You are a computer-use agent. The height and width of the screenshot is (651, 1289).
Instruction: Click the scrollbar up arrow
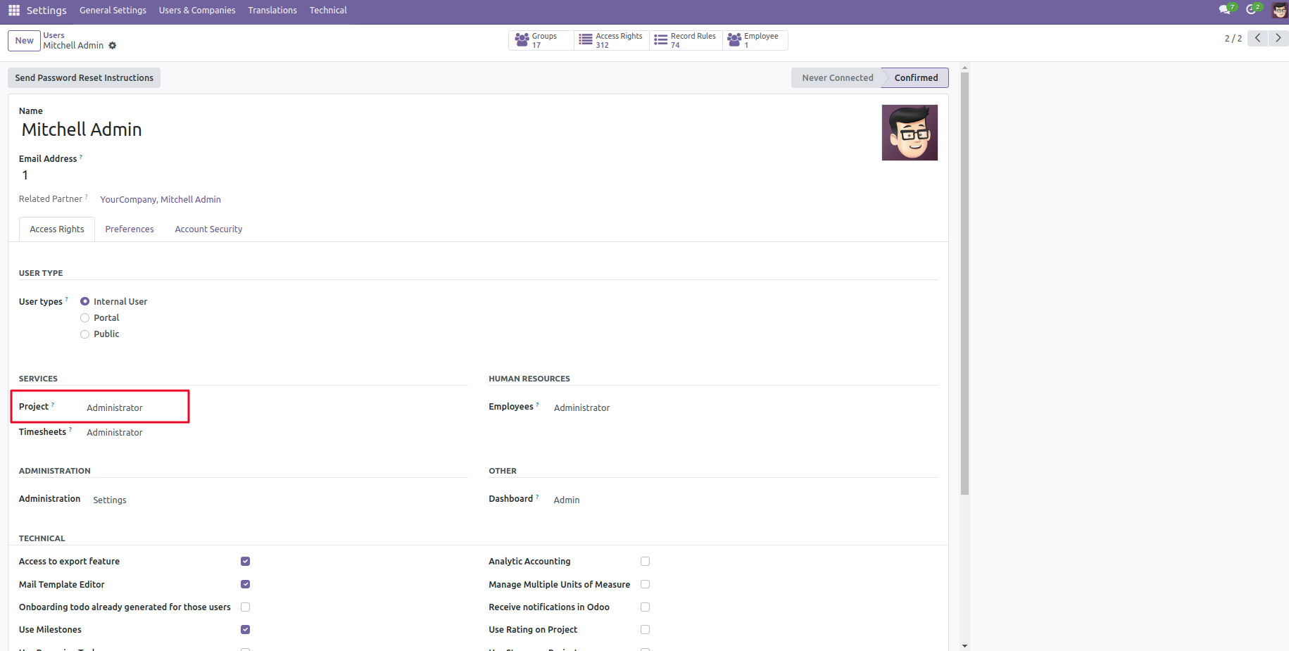964,68
